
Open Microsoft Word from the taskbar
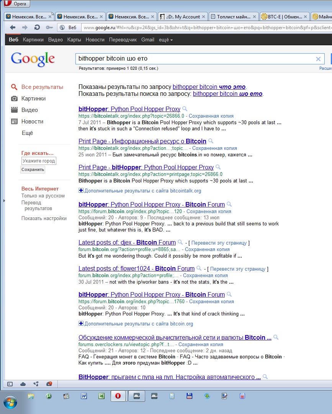(84, 396)
